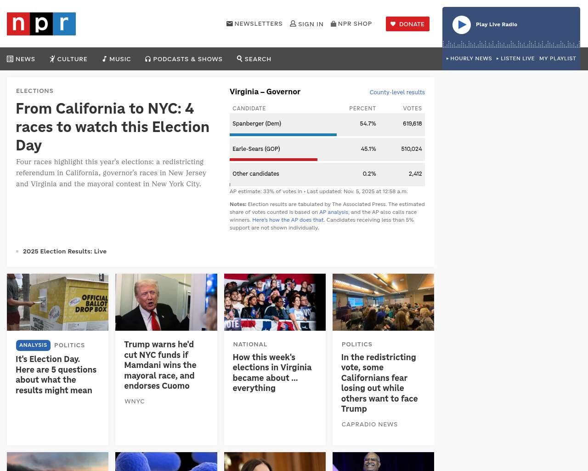This screenshot has width=588, height=471.
Task: Open My Playlist
Action: tap(558, 58)
